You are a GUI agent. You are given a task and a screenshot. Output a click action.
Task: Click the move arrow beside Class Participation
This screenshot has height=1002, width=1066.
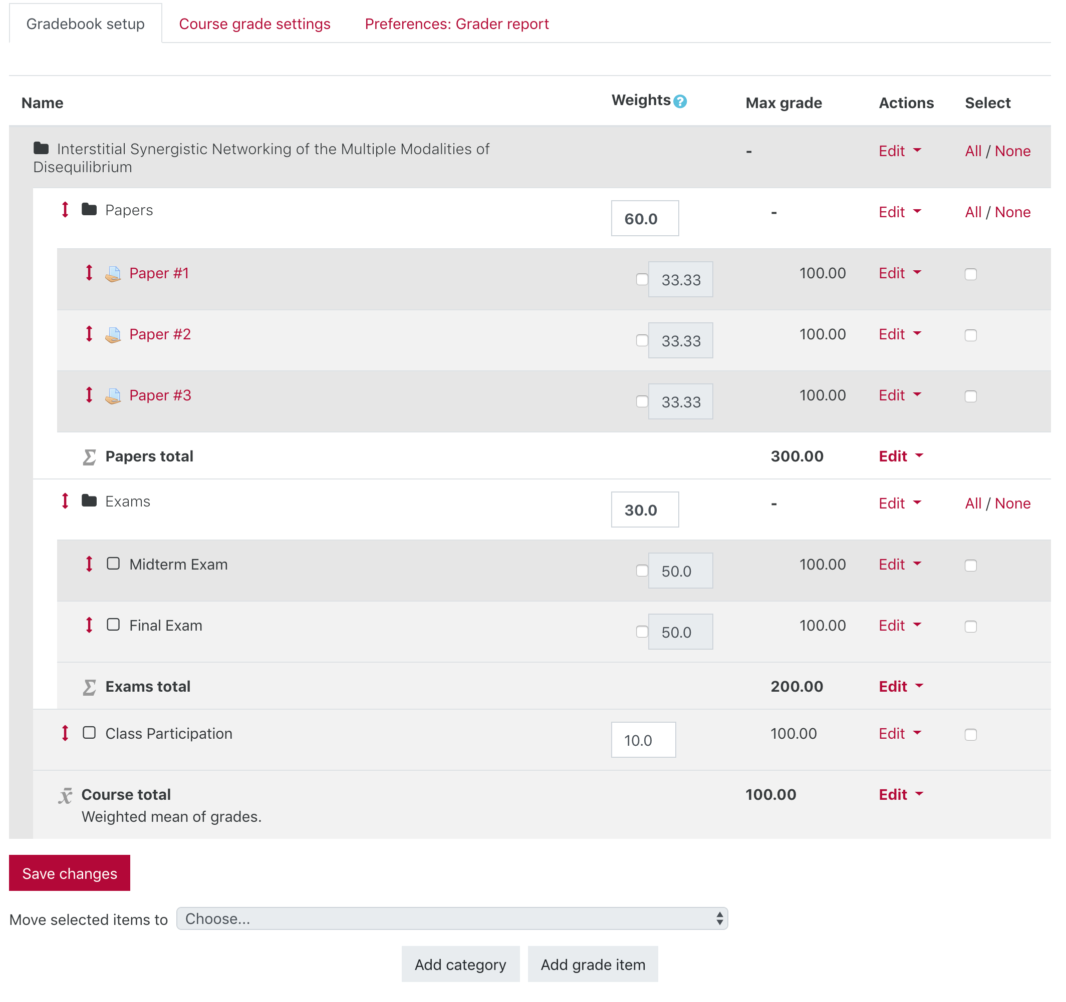click(x=65, y=733)
